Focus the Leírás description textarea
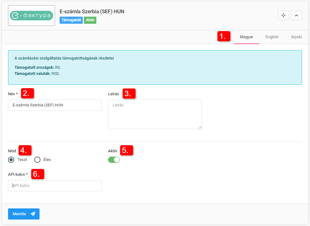The height and width of the screenshot is (226, 310). [155, 114]
